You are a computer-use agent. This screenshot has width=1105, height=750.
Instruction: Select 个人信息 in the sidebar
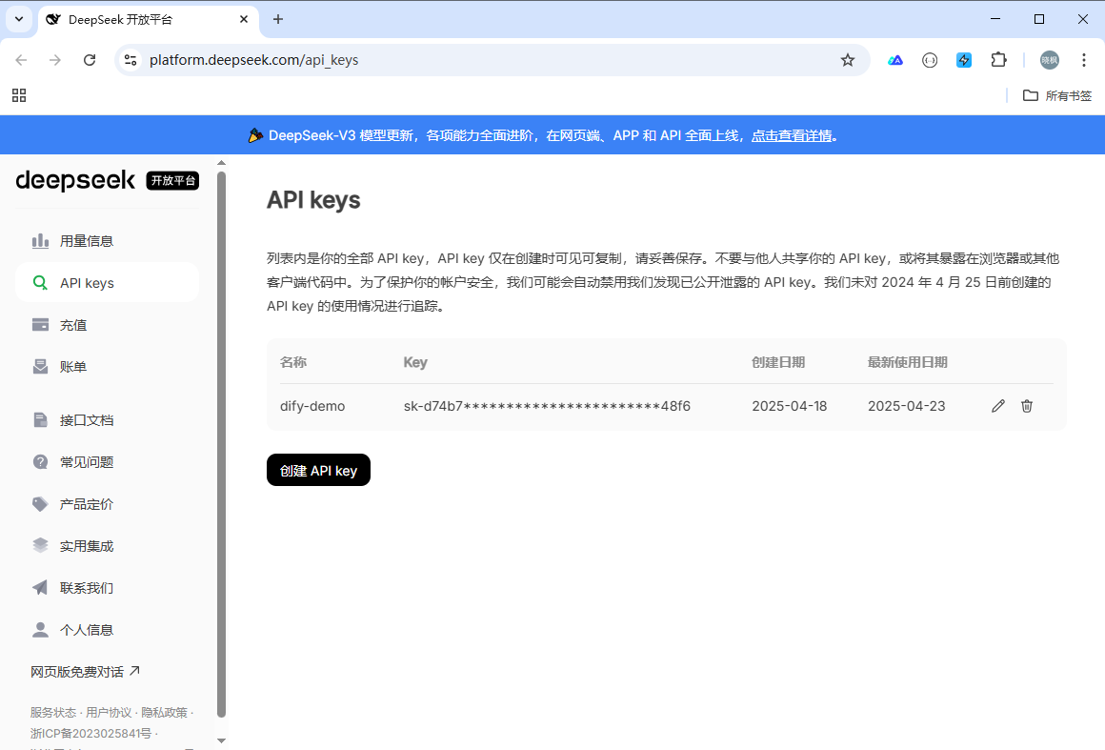87,630
